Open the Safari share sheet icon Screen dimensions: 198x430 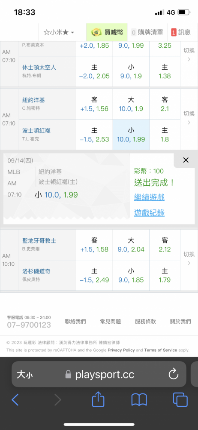click(x=98, y=400)
